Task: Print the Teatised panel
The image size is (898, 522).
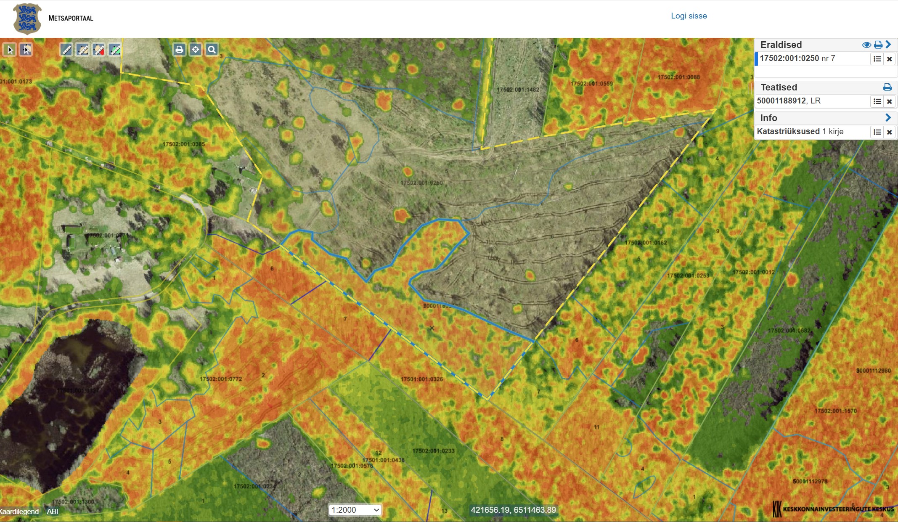Action: pyautogui.click(x=887, y=87)
